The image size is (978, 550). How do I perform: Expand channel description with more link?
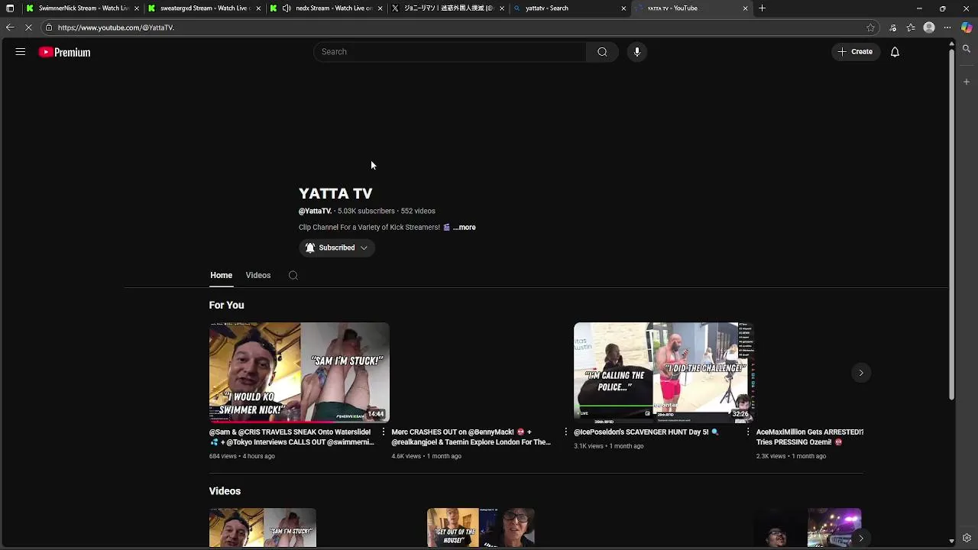[x=465, y=227]
